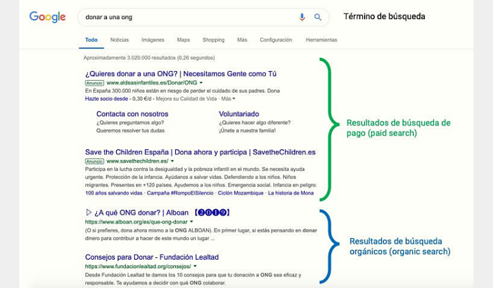
Task: Click the 'Ciclón Mozambique' link
Action: coord(241,193)
